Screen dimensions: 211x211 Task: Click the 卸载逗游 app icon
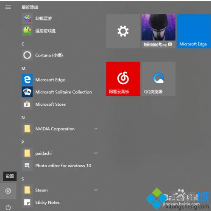27,18
